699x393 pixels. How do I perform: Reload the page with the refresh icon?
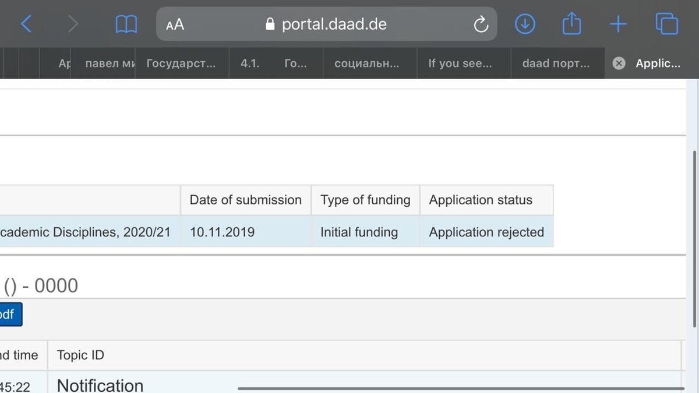click(x=481, y=24)
